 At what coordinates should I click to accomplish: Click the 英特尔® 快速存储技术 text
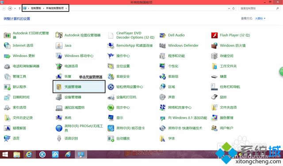click(x=185, y=128)
